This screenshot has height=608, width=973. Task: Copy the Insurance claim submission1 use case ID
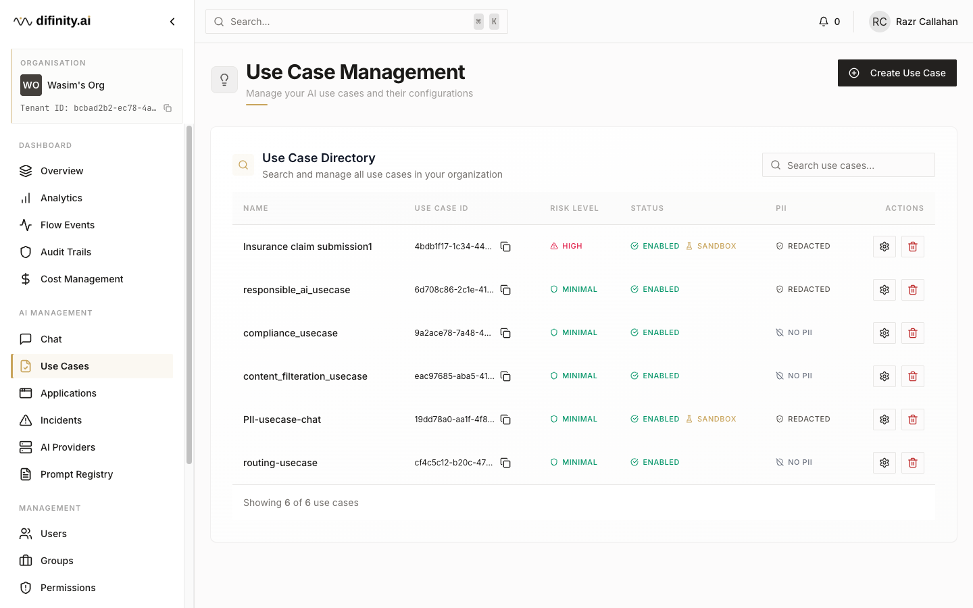click(x=505, y=247)
